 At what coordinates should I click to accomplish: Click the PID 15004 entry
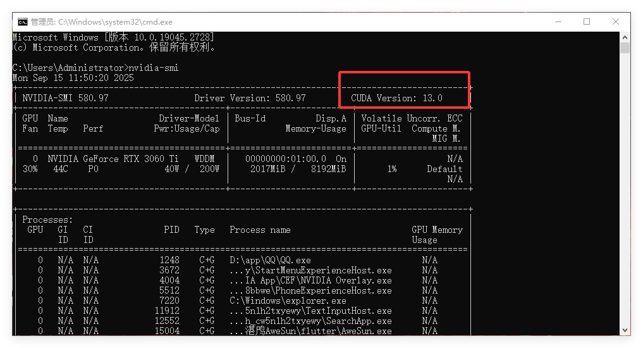[167, 331]
